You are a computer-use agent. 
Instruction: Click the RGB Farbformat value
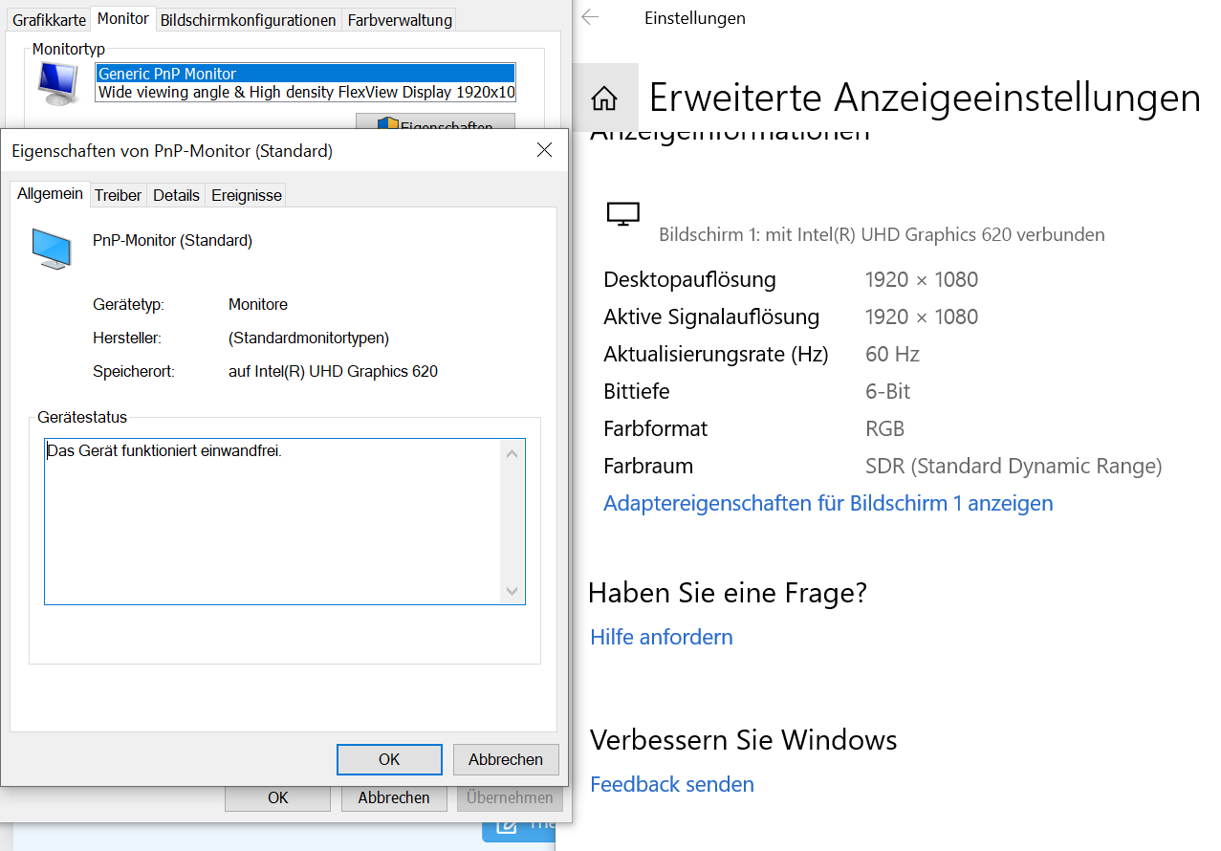(884, 429)
